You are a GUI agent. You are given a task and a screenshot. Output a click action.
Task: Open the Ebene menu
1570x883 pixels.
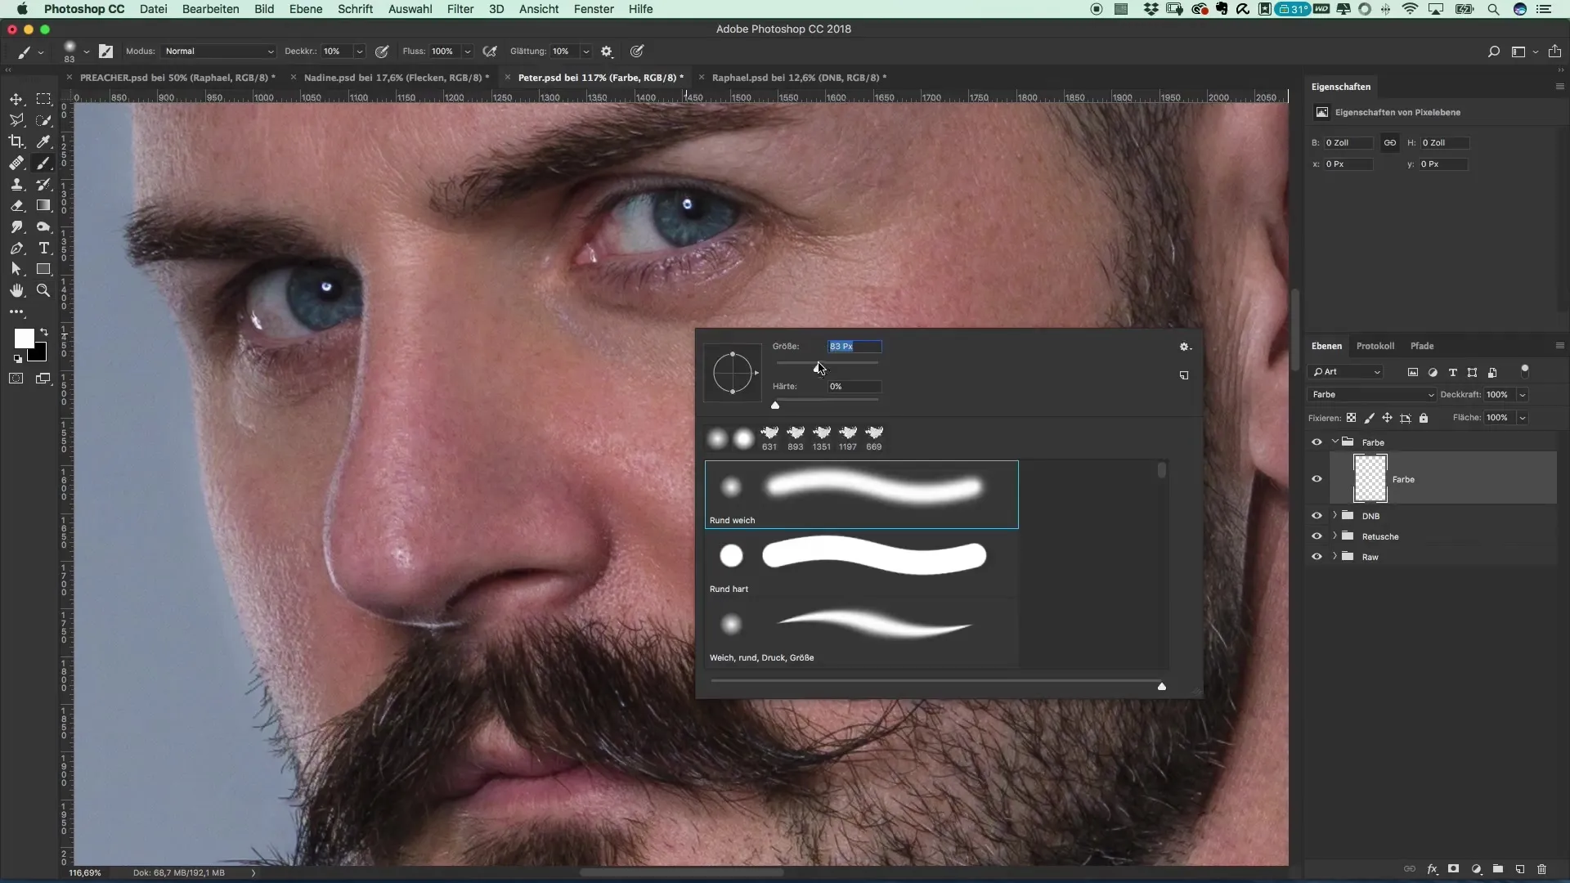tap(305, 9)
